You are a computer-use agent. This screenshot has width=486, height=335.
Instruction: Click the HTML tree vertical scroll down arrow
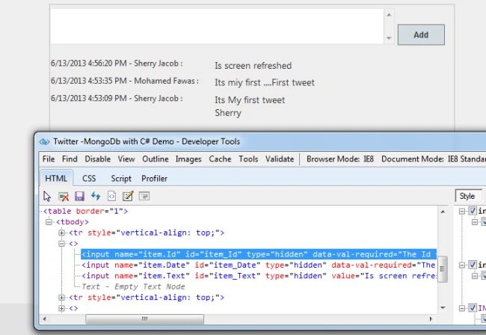point(443,308)
